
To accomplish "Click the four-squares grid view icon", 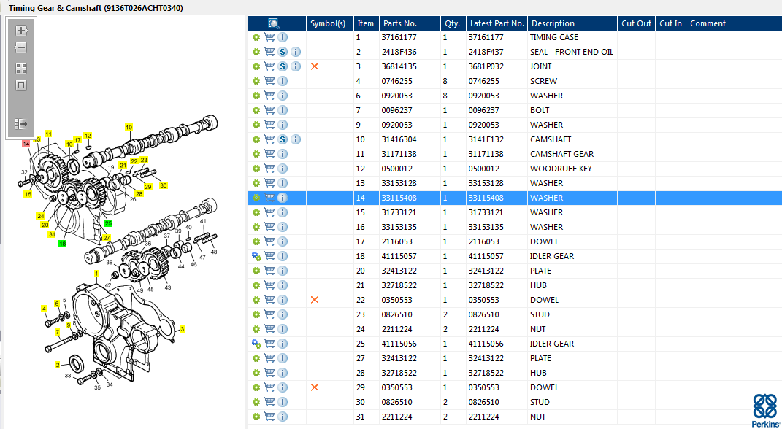I will pyautogui.click(x=21, y=69).
